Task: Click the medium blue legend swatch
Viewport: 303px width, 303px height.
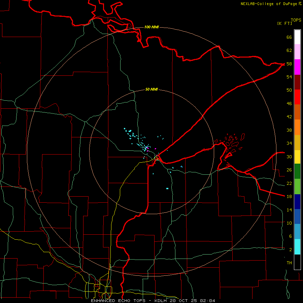Action: (x=297, y=216)
